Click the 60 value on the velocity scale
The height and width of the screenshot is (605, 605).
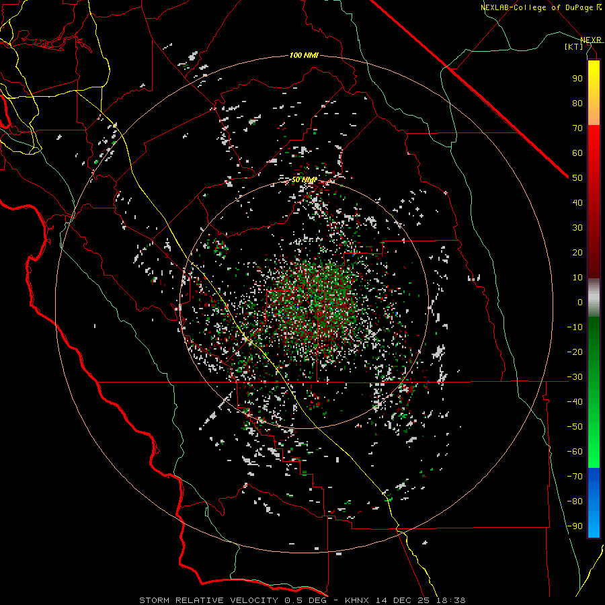tap(577, 153)
